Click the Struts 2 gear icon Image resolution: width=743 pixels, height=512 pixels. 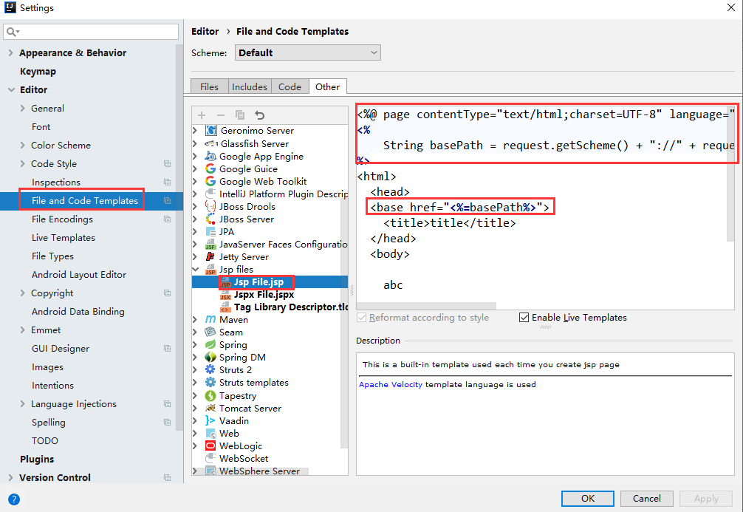click(x=210, y=370)
